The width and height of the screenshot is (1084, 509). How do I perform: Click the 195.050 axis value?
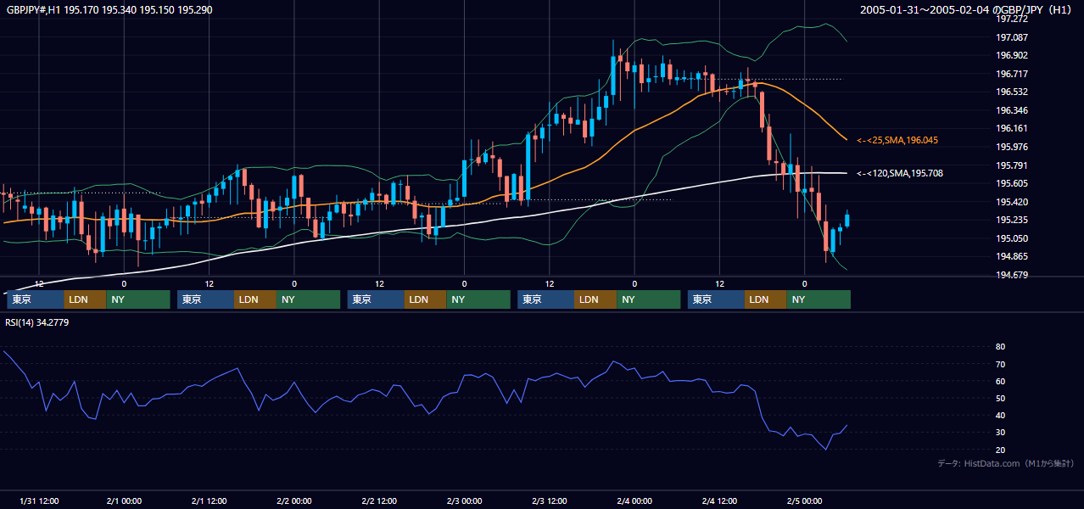[1011, 238]
